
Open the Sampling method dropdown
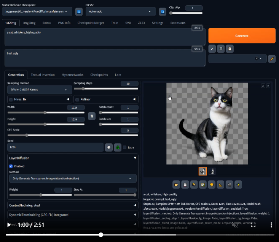tap(40, 90)
